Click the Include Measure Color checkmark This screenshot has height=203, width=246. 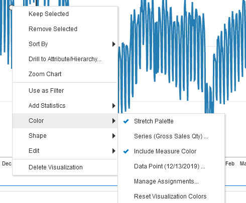click(x=126, y=151)
